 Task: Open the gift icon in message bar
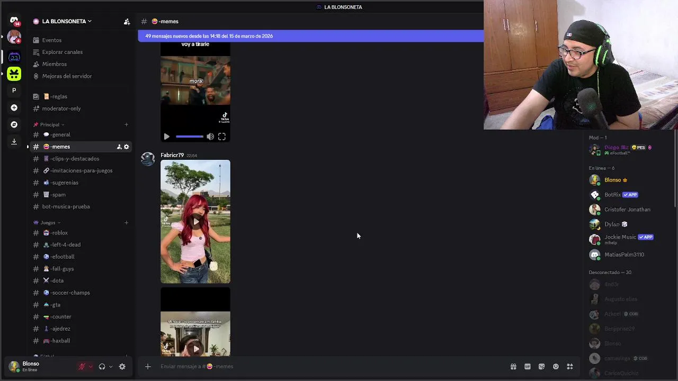point(513,366)
